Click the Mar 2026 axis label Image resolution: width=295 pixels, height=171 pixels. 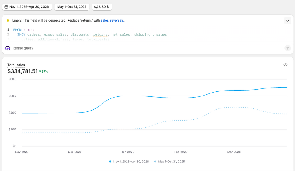[234, 152]
